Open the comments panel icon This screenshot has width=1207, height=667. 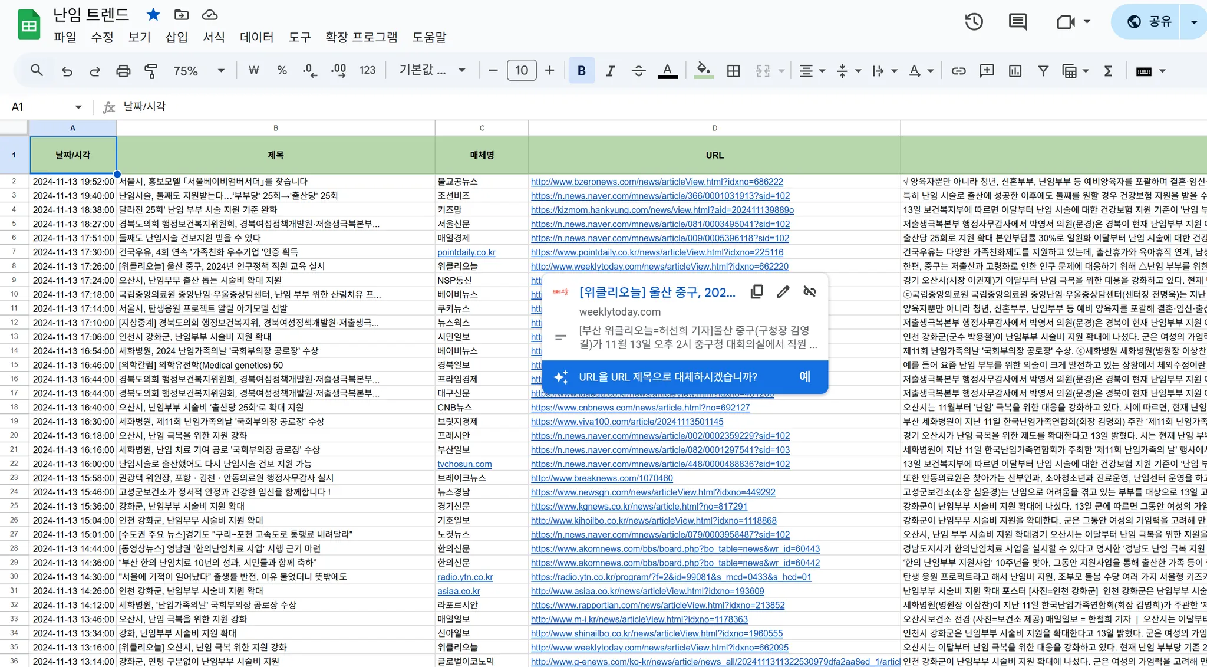[x=1017, y=22]
